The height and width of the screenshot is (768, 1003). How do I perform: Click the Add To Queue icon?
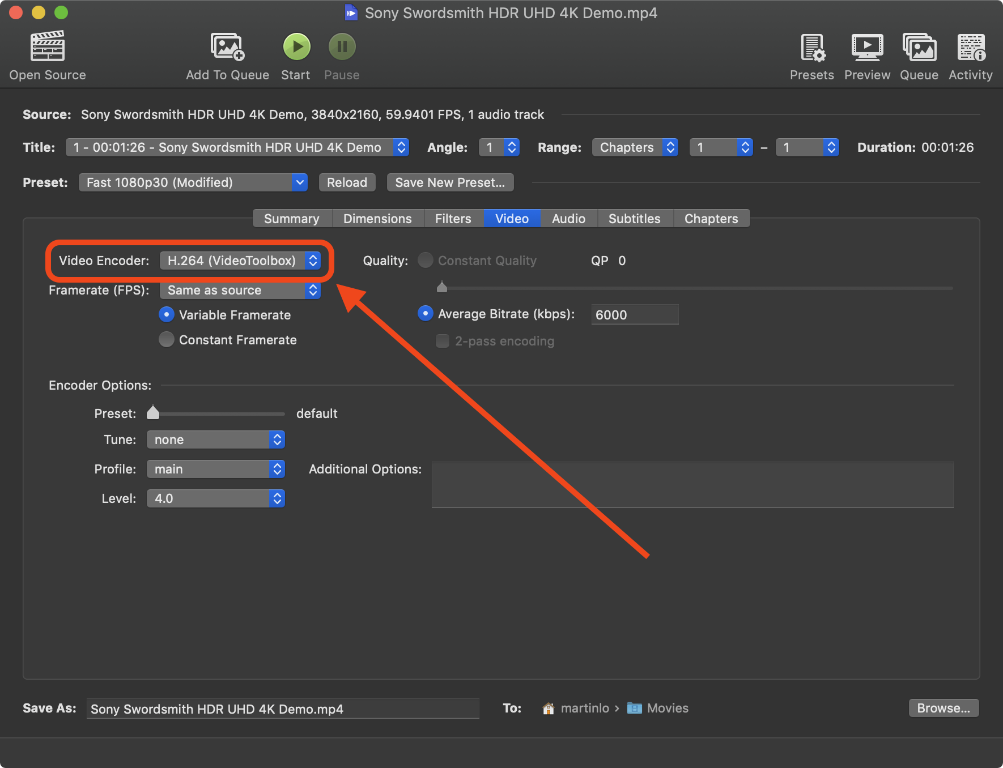(x=227, y=46)
